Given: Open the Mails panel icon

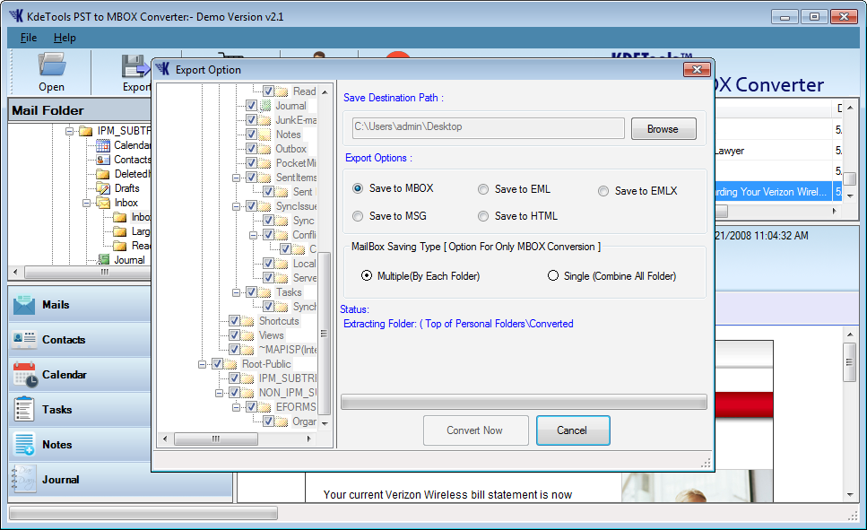Looking at the screenshot, I should pos(24,305).
